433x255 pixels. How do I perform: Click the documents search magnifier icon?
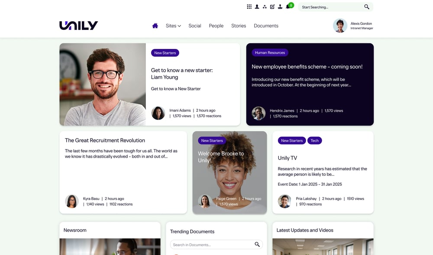point(257,245)
